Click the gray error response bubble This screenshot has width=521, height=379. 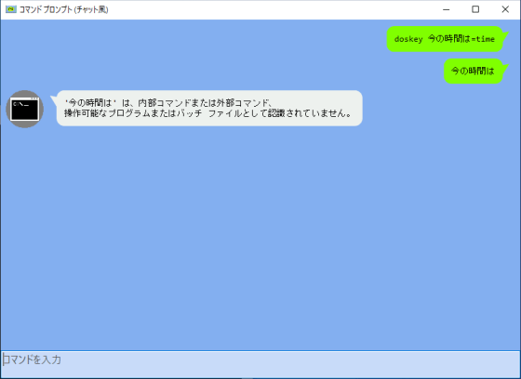click(209, 108)
